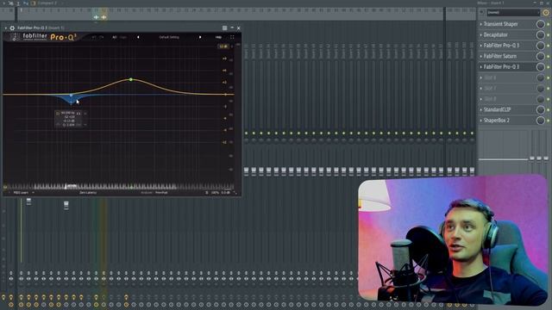
Task: Click the FabFilter Saturn mix level knob
Action: 541,56
